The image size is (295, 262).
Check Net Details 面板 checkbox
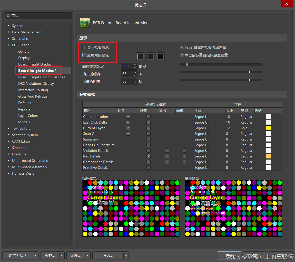(185, 156)
